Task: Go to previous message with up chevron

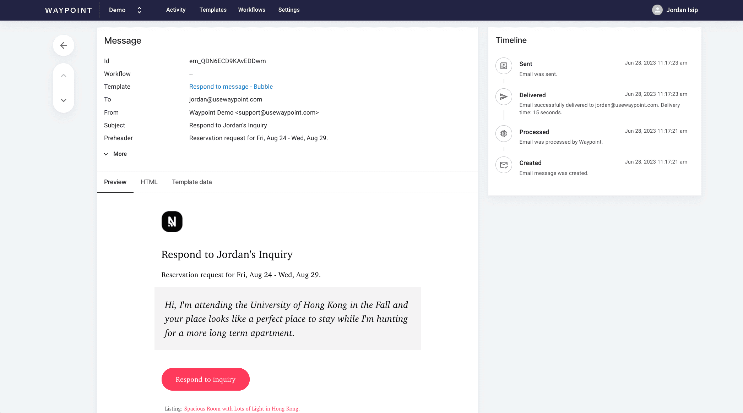Action: click(64, 76)
